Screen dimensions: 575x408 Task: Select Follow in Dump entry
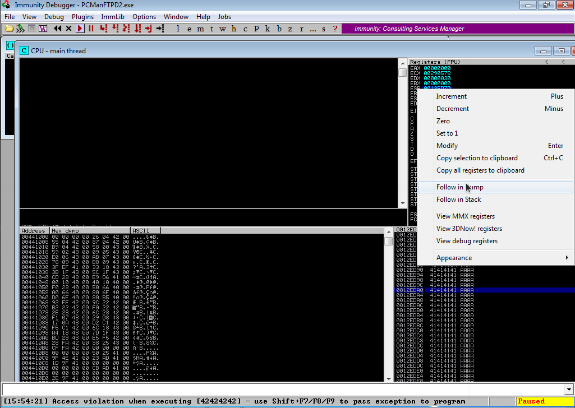pyautogui.click(x=495, y=187)
